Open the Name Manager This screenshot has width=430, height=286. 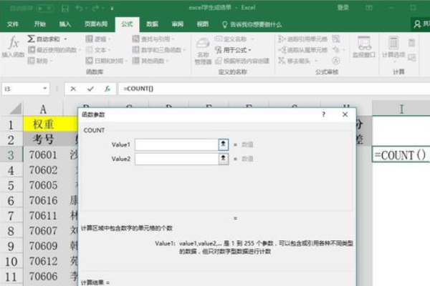click(x=203, y=51)
